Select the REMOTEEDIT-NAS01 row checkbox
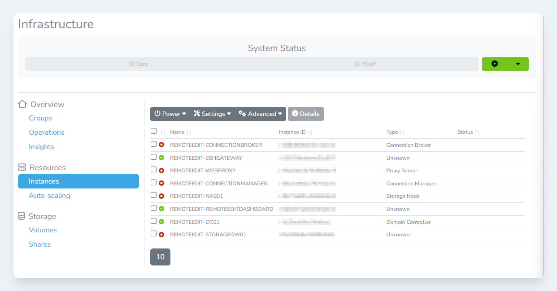This screenshot has width=557, height=291. pyautogui.click(x=154, y=195)
